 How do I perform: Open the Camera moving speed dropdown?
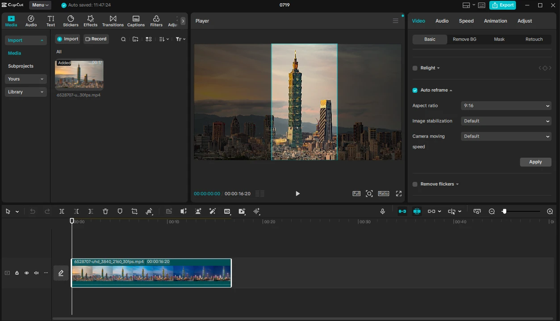pos(506,136)
